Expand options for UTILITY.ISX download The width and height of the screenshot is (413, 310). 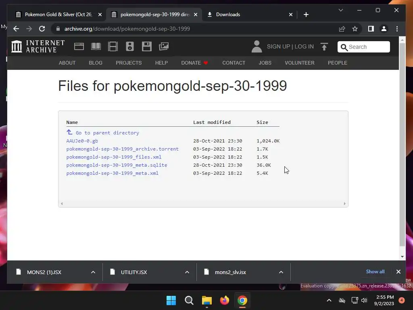(x=187, y=272)
